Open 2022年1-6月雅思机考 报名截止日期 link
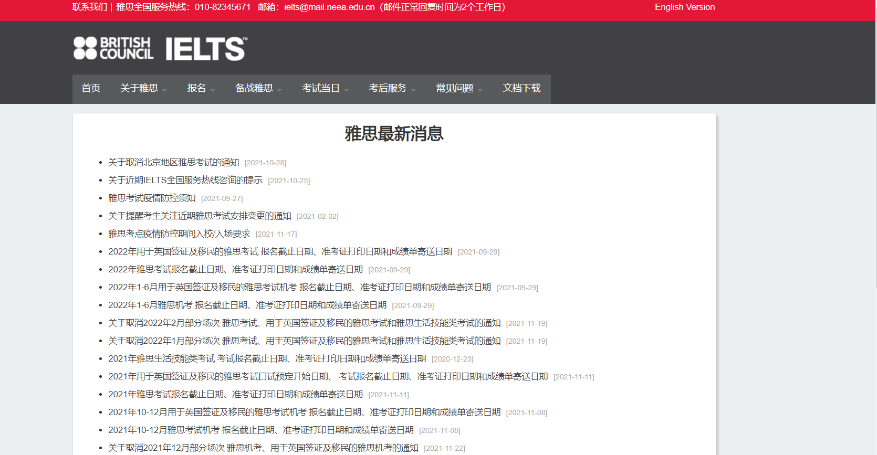Screen dimensions: 877x455 [247, 305]
